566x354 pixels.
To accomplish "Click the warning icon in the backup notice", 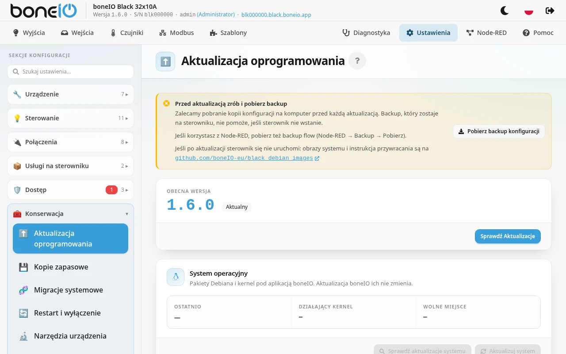I will [x=166, y=104].
